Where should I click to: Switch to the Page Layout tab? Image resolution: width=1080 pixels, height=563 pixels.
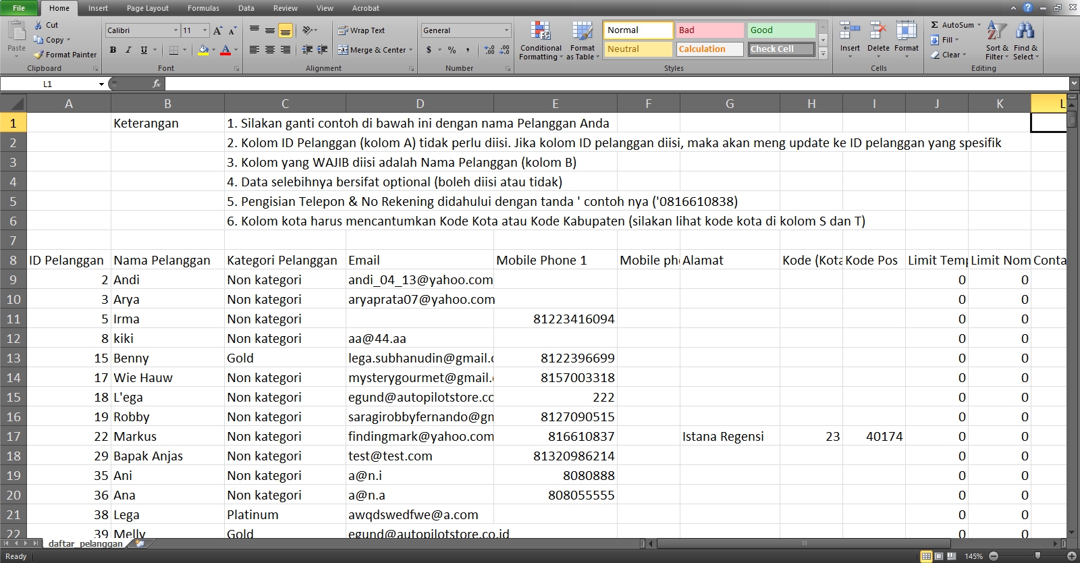click(147, 8)
